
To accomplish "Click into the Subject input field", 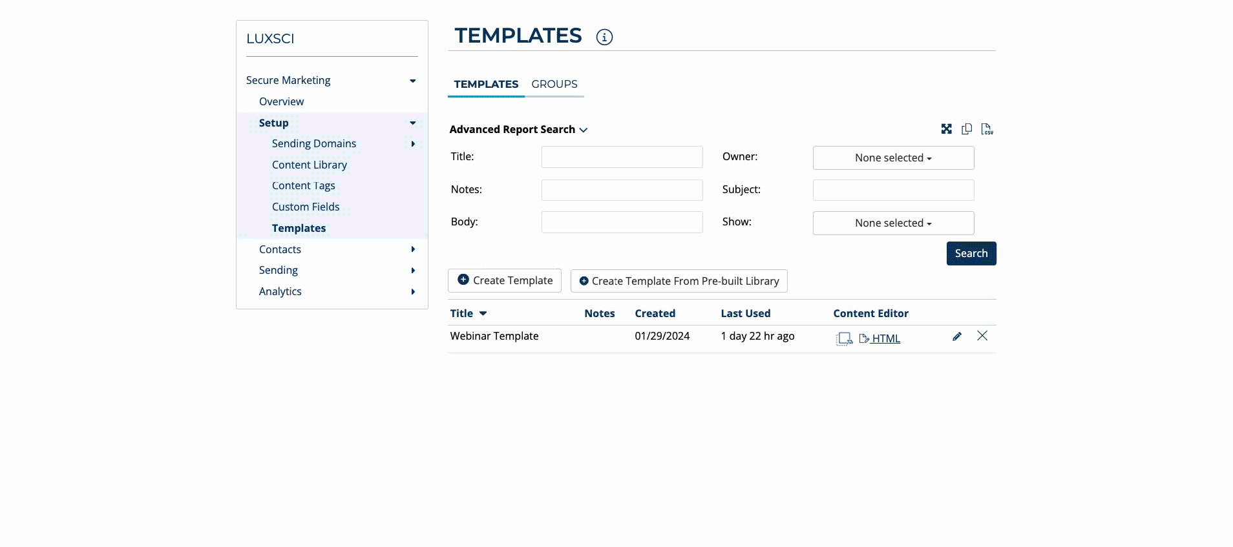I will click(893, 191).
